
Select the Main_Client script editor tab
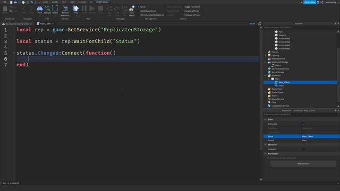(45, 23)
